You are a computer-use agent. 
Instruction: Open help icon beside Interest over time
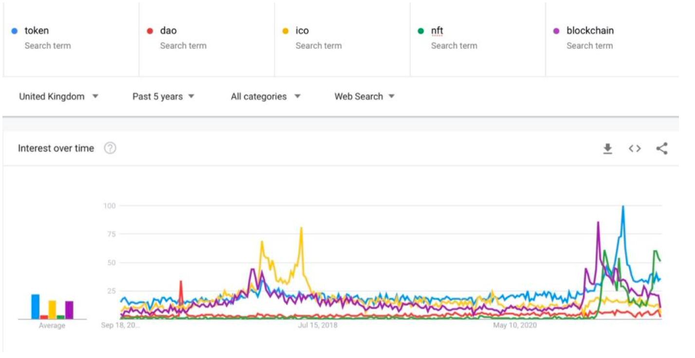tap(110, 148)
